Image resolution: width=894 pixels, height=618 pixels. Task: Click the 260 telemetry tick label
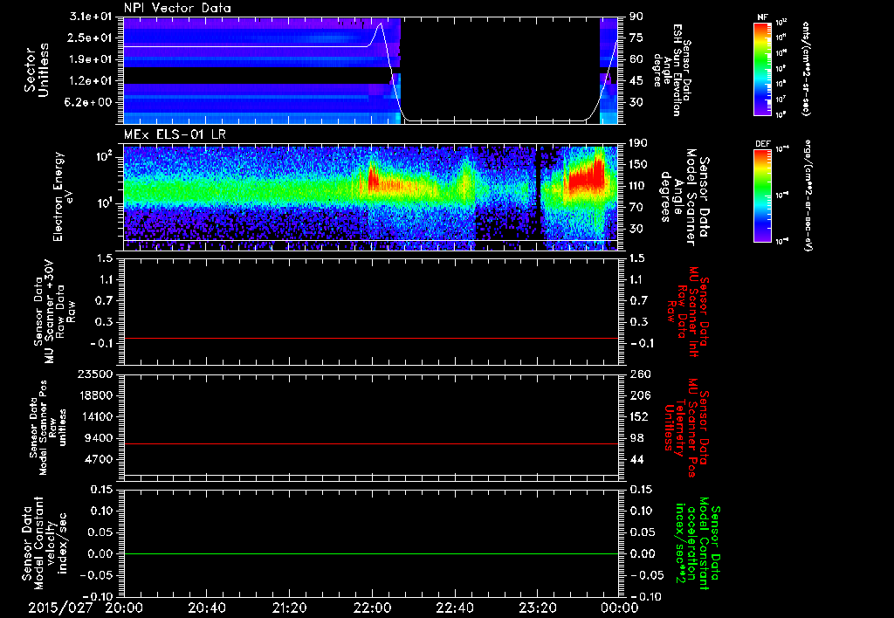640,374
